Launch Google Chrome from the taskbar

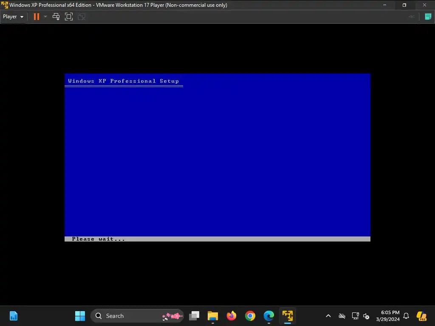pos(250,316)
